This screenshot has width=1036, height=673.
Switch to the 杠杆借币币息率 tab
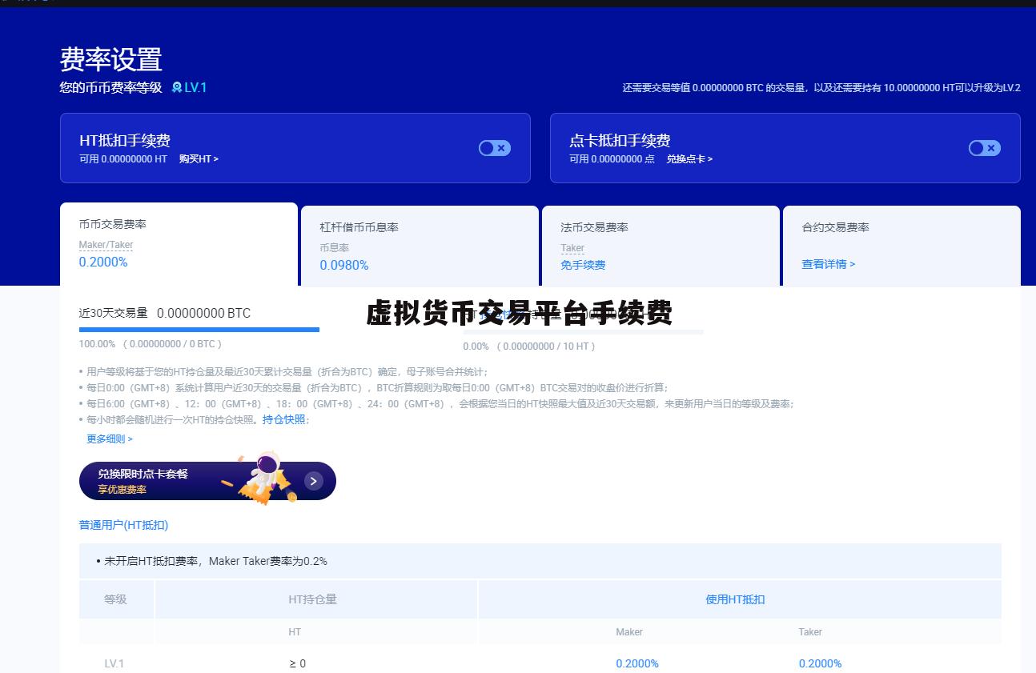[359, 227]
